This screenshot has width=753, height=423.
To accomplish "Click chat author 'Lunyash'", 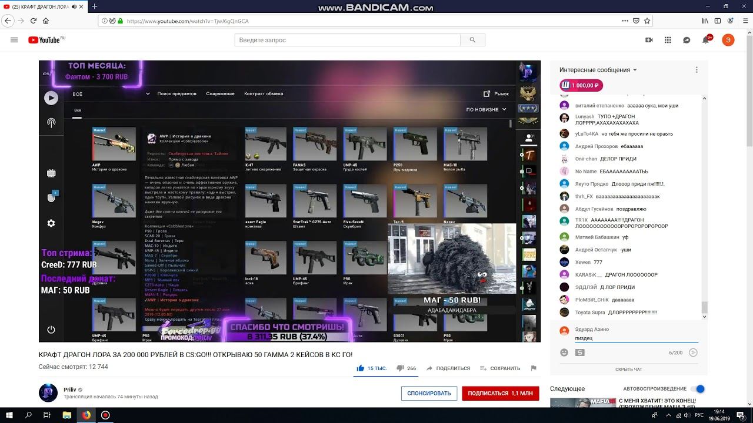I will tap(584, 116).
